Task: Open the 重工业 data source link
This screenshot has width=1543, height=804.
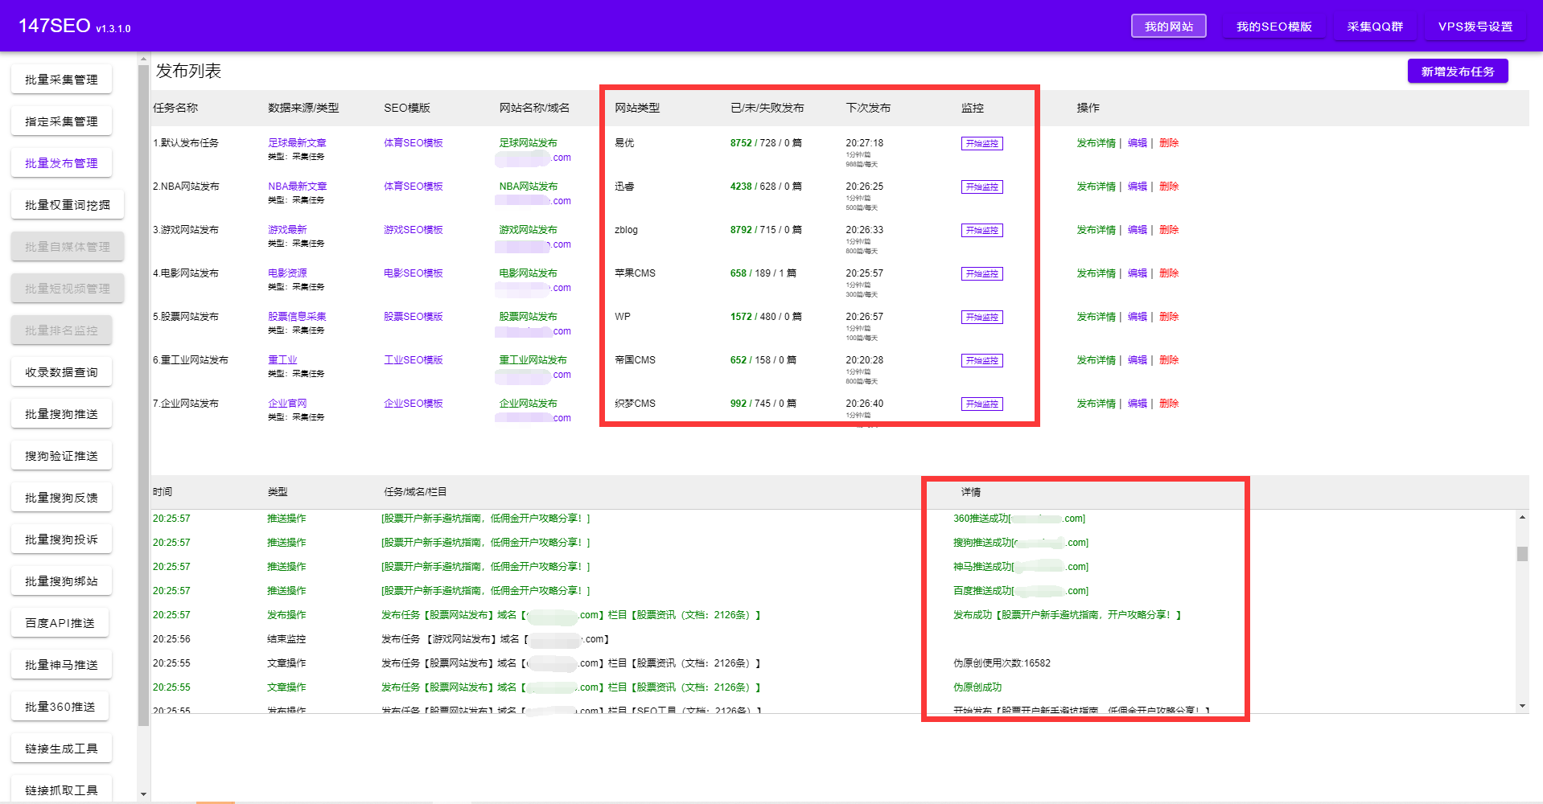Action: coord(282,360)
